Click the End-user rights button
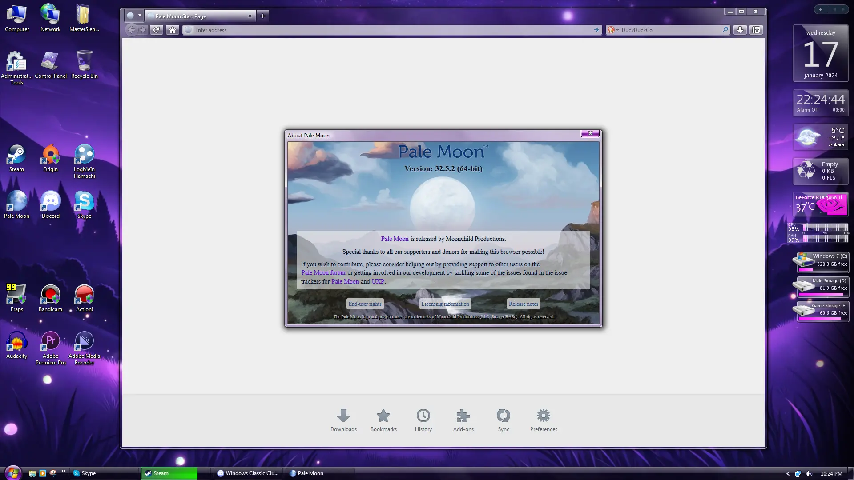This screenshot has width=854, height=480. point(365,304)
